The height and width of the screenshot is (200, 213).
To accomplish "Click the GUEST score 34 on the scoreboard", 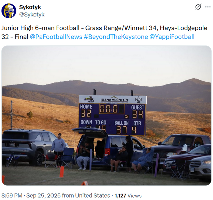I will tap(138, 114).
